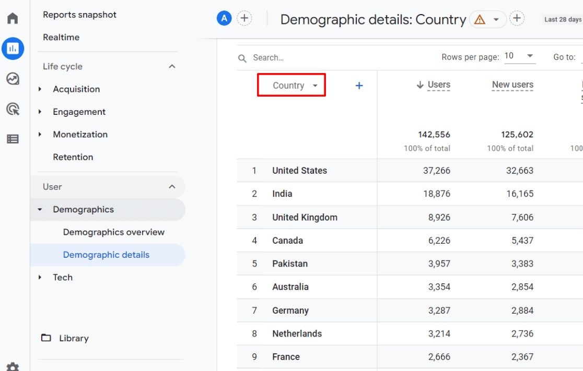The width and height of the screenshot is (583, 371).
Task: Click inside the Search input field
Action: point(272,57)
